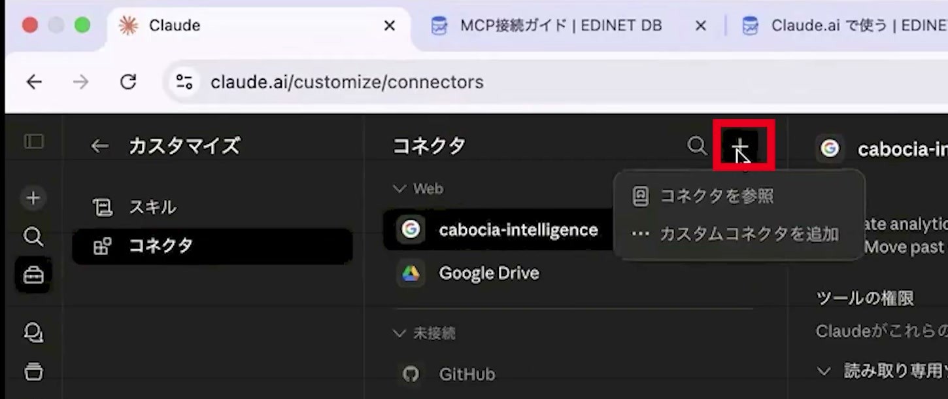This screenshot has height=399, width=948.
Task: Click the address bar URL claude.ai/customize/connectors
Action: pos(347,82)
